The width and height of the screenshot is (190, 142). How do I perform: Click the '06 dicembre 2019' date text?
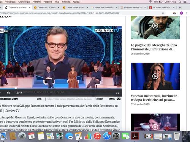140,54
